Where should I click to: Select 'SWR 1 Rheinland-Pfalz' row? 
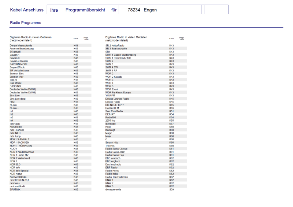146,58
